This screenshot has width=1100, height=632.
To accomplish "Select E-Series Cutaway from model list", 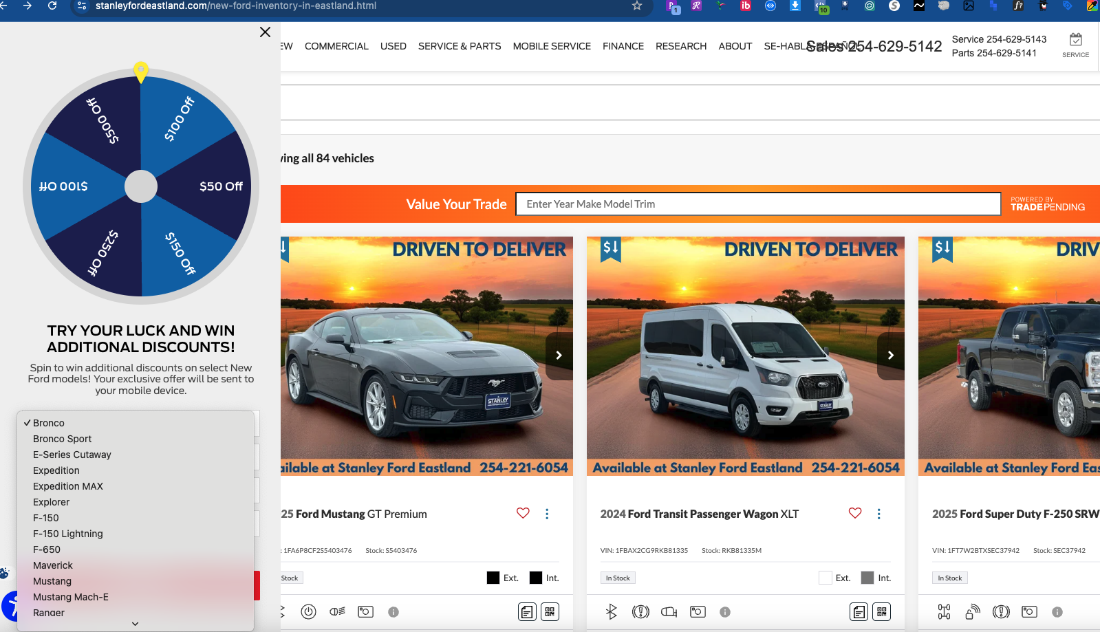I will pyautogui.click(x=136, y=455).
